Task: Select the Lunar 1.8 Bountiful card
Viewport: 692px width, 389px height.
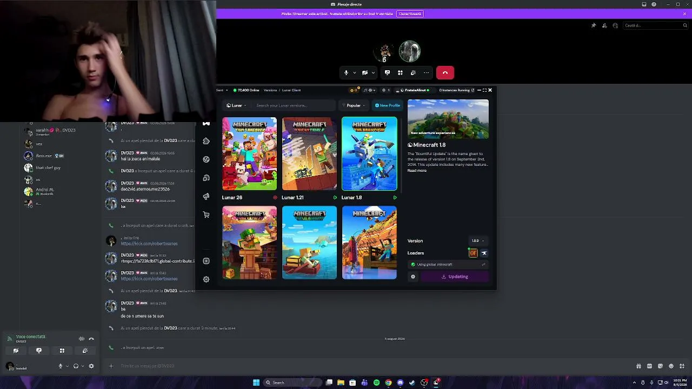Action: pyautogui.click(x=369, y=154)
